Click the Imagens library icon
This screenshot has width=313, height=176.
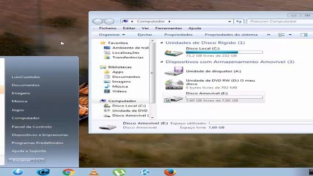click(x=107, y=82)
